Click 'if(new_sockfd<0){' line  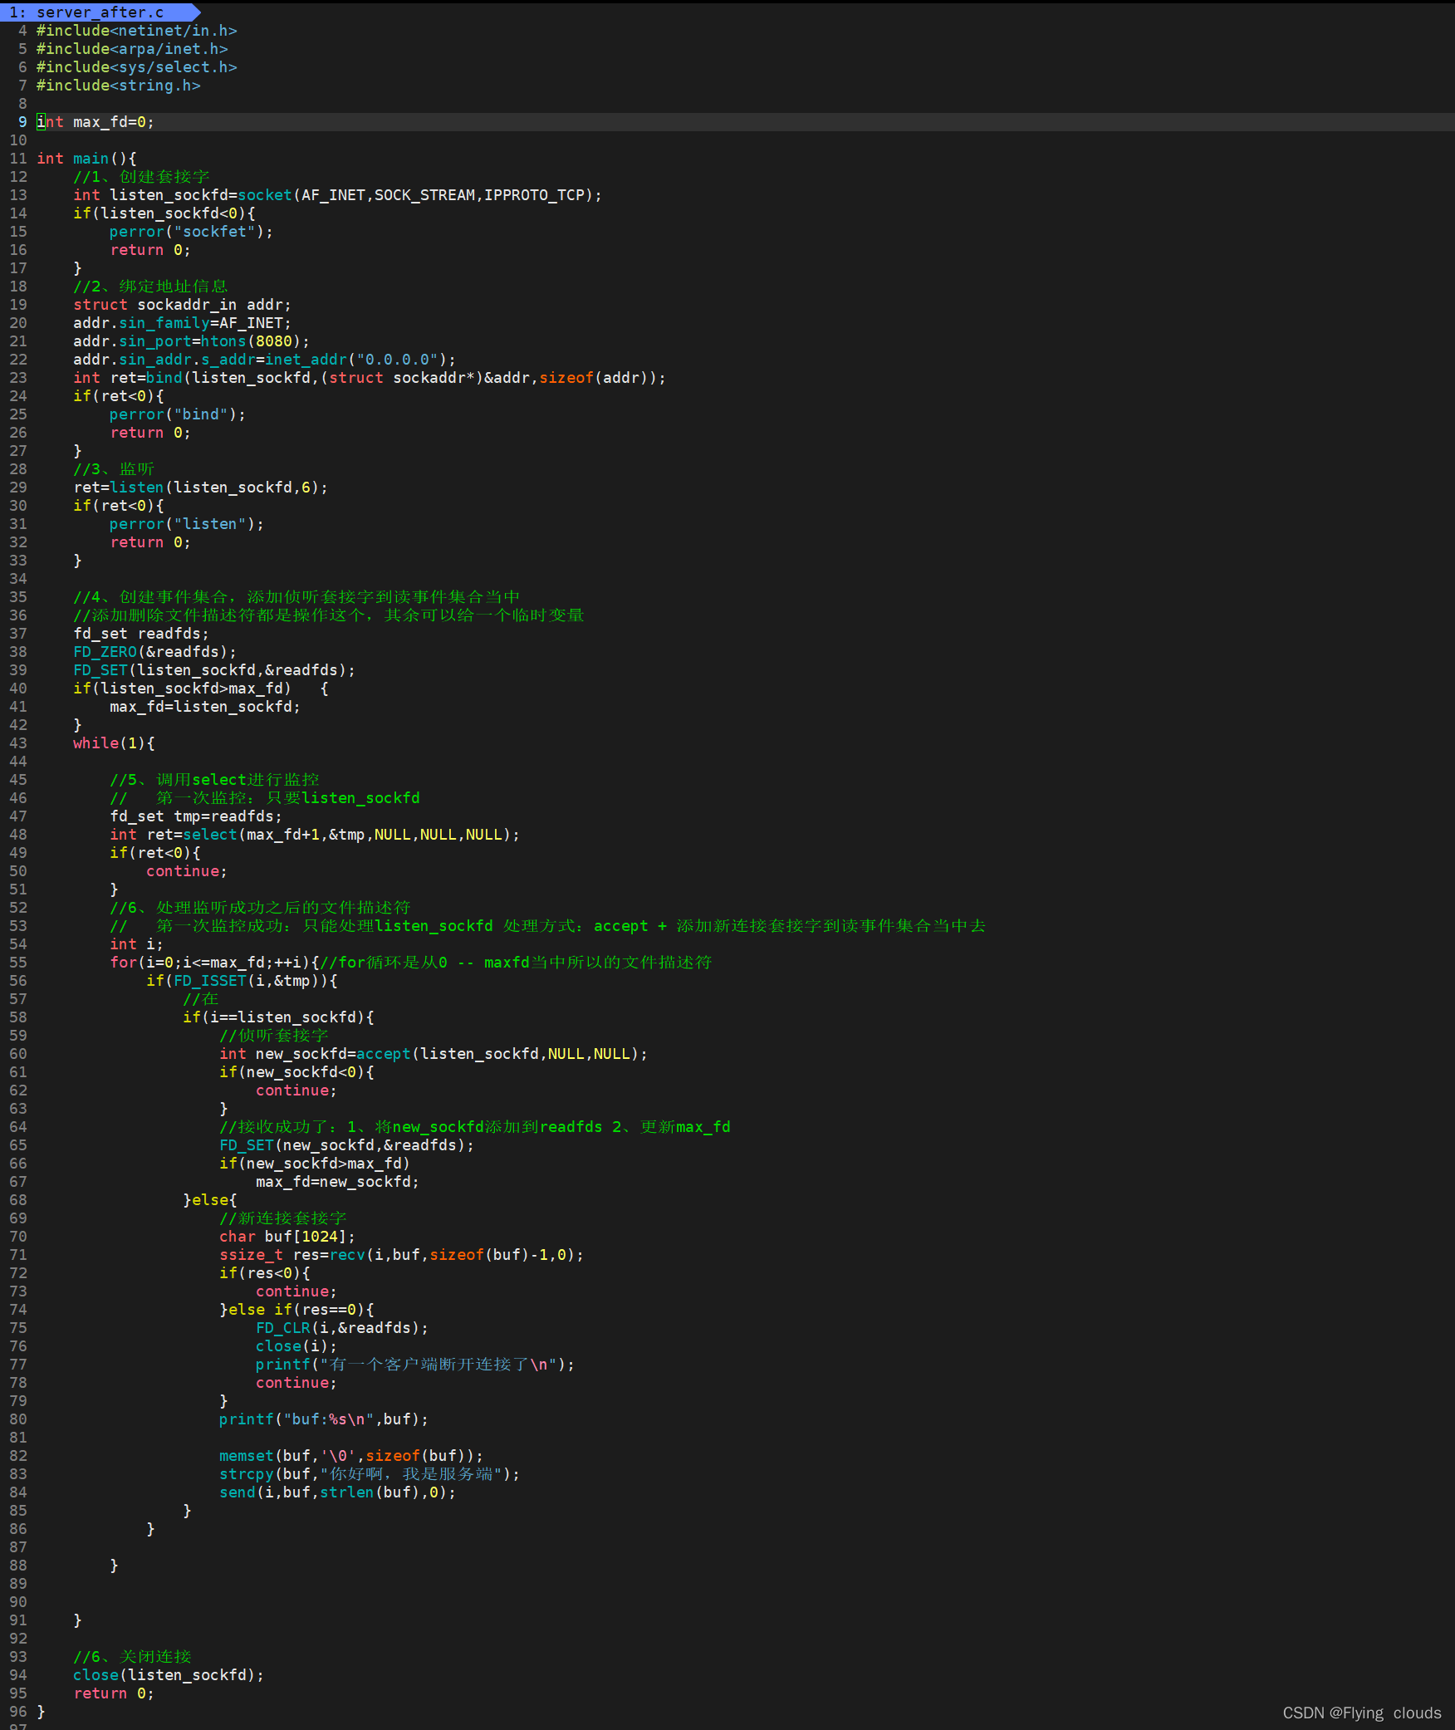tap(296, 1072)
